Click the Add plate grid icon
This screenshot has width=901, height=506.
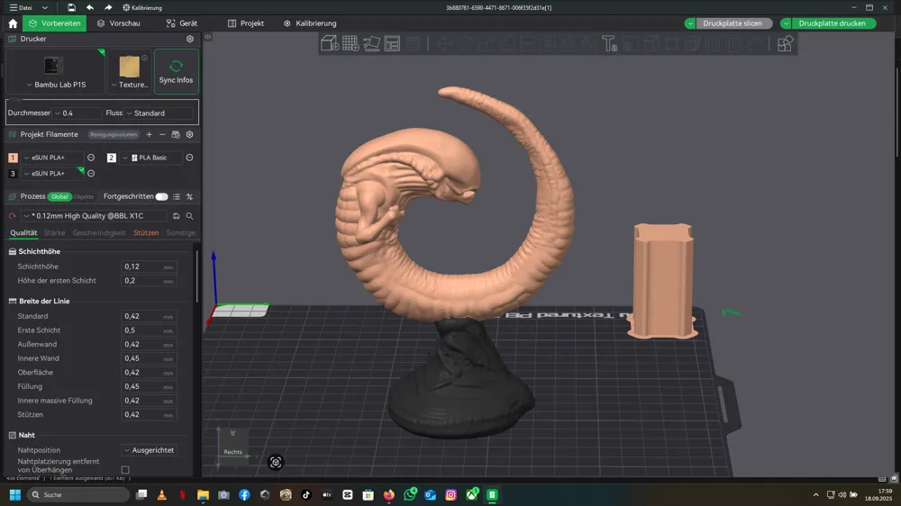tap(350, 43)
